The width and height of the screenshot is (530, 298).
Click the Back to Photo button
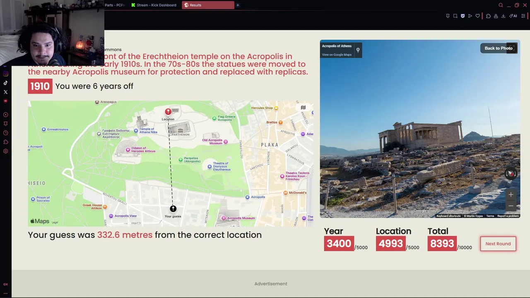[x=499, y=48]
